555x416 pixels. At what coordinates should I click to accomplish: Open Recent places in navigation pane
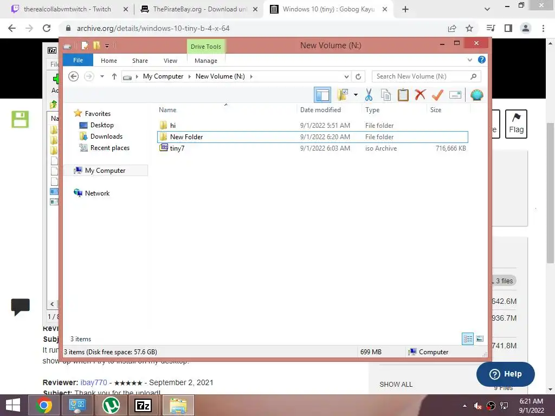109,147
